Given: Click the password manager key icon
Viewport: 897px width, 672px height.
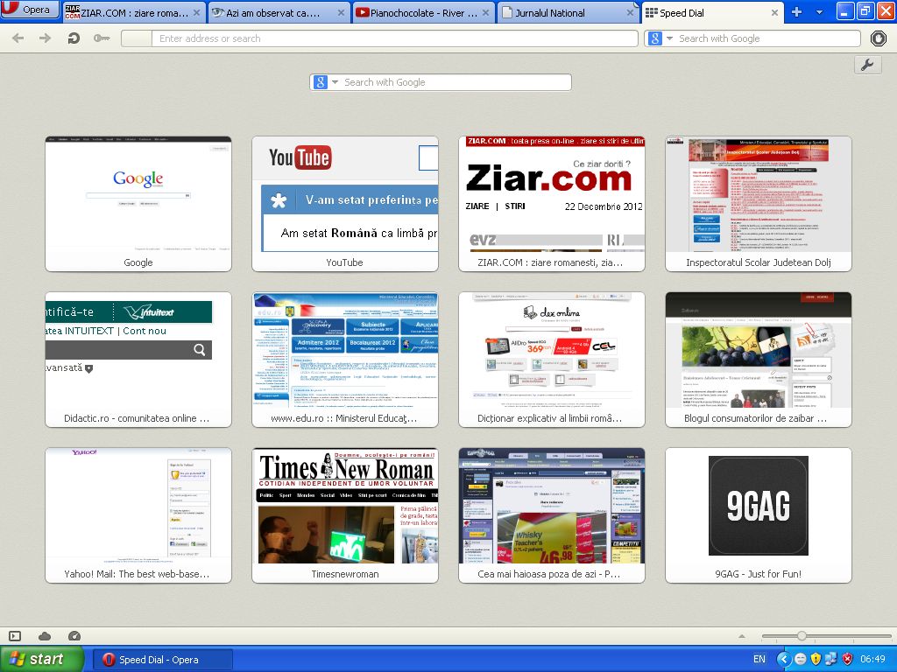Looking at the screenshot, I should [102, 38].
